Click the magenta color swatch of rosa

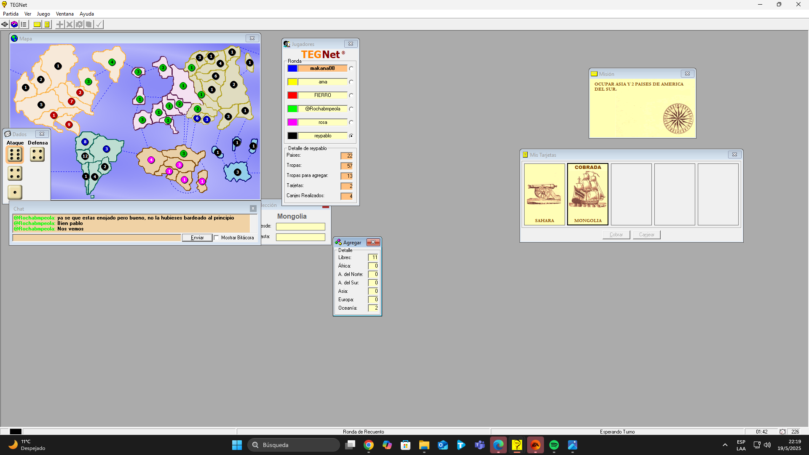click(x=292, y=122)
